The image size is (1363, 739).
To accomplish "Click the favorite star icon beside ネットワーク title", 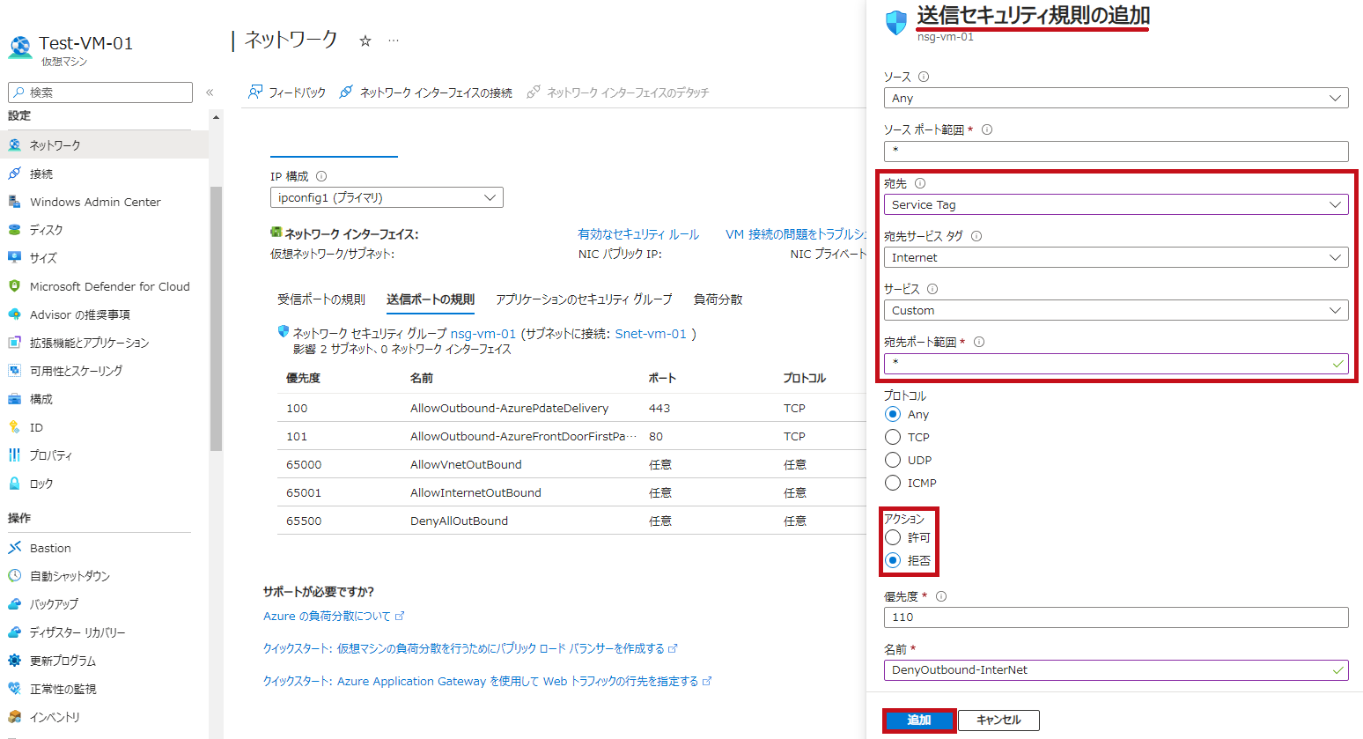I will coord(365,41).
